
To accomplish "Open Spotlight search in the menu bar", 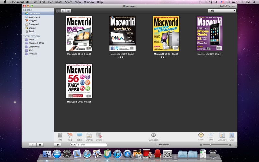I will (x=254, y=2).
